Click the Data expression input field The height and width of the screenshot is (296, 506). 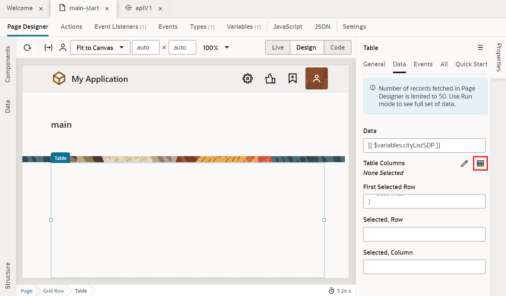(424, 146)
